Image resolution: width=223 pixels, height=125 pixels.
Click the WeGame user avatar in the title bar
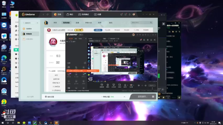[134, 14]
